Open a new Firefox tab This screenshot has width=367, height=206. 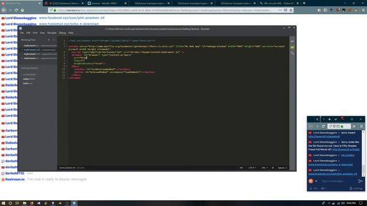[304, 3]
